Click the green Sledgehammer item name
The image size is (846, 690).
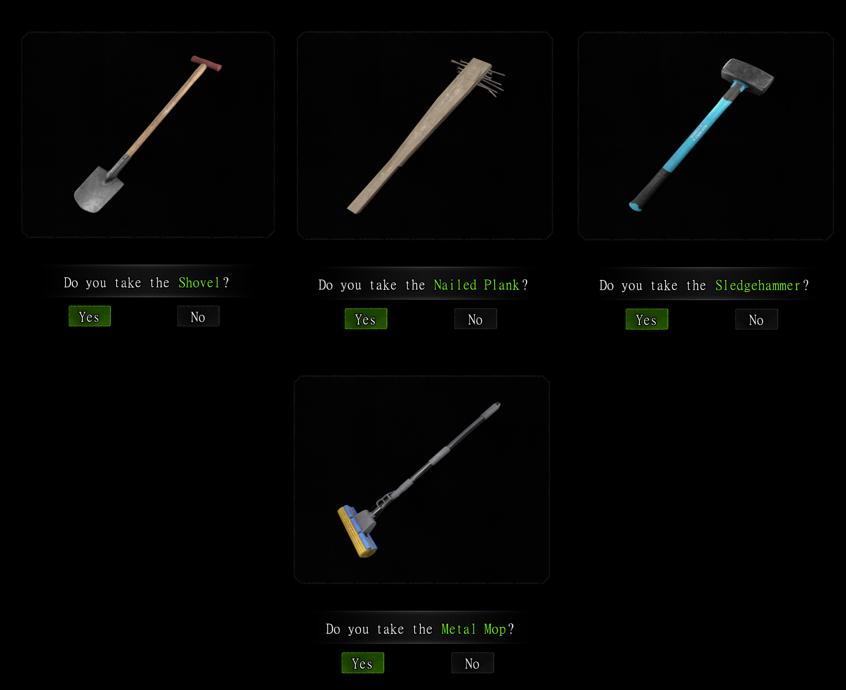(x=757, y=285)
